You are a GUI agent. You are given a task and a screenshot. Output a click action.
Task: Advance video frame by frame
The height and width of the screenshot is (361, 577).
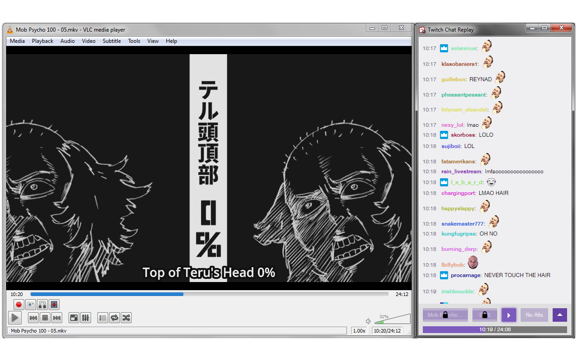click(x=54, y=305)
